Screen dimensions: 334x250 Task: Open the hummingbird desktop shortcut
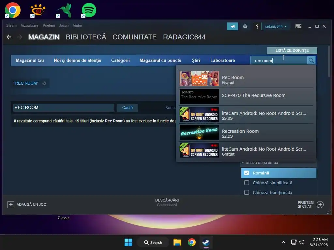tap(64, 10)
